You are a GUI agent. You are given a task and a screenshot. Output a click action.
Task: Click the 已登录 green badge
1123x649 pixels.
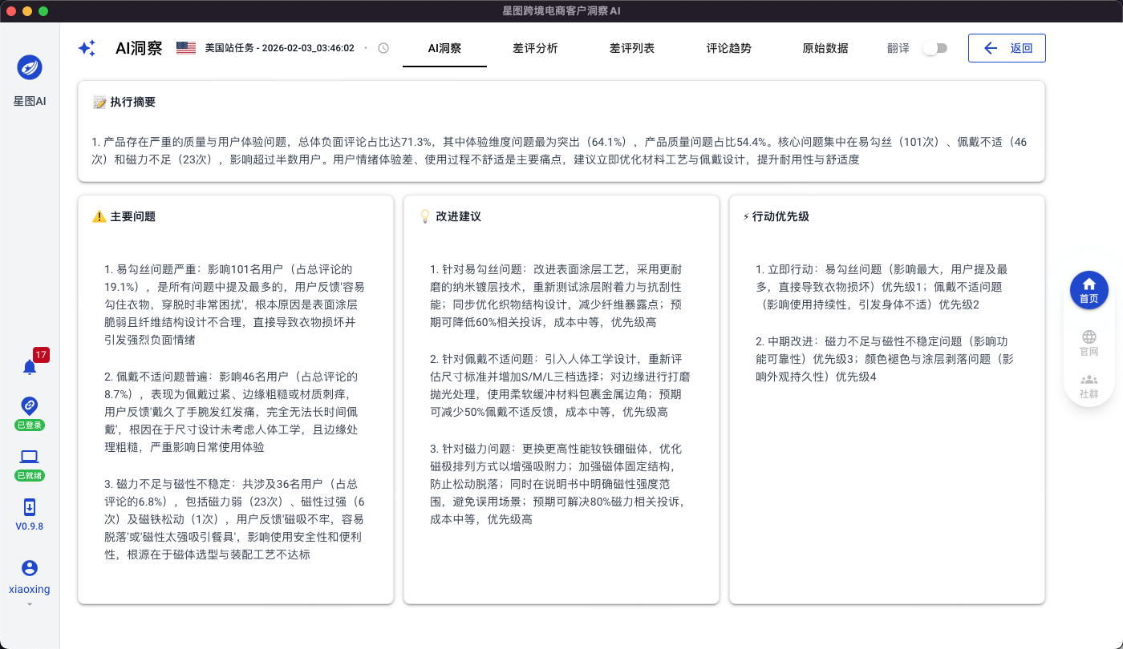click(x=30, y=425)
